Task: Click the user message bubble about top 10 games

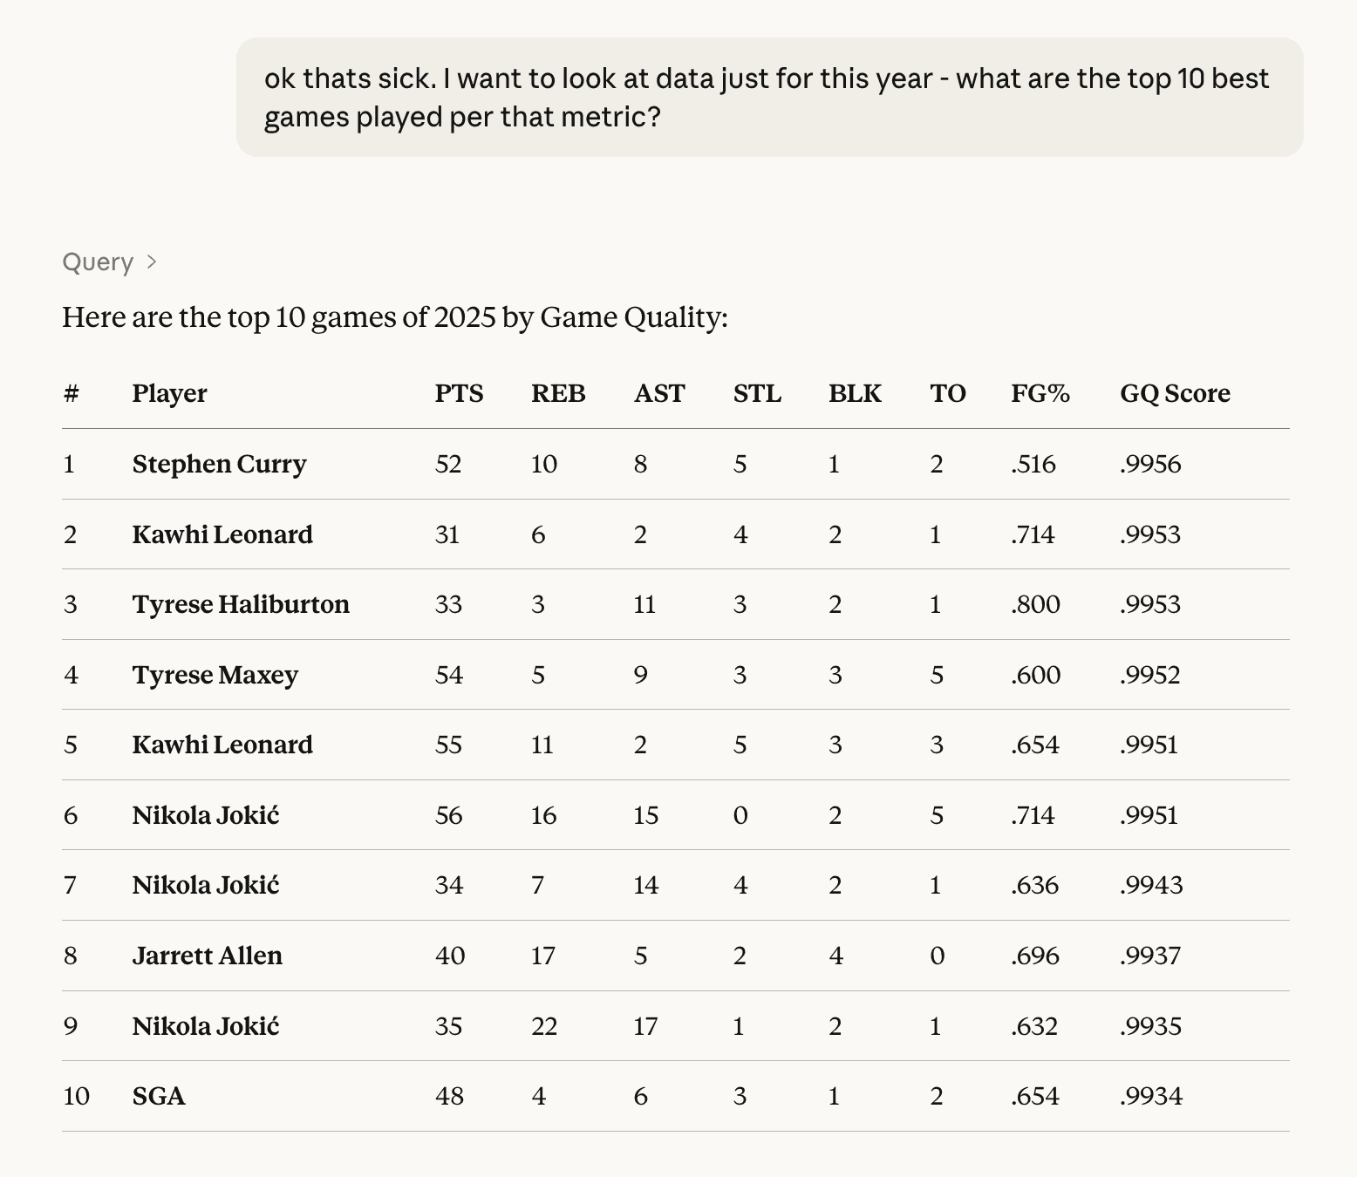Action: [x=767, y=97]
